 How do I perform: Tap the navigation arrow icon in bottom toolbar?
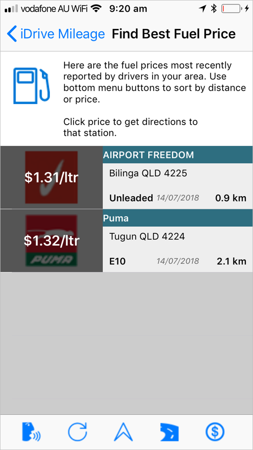[123, 432]
